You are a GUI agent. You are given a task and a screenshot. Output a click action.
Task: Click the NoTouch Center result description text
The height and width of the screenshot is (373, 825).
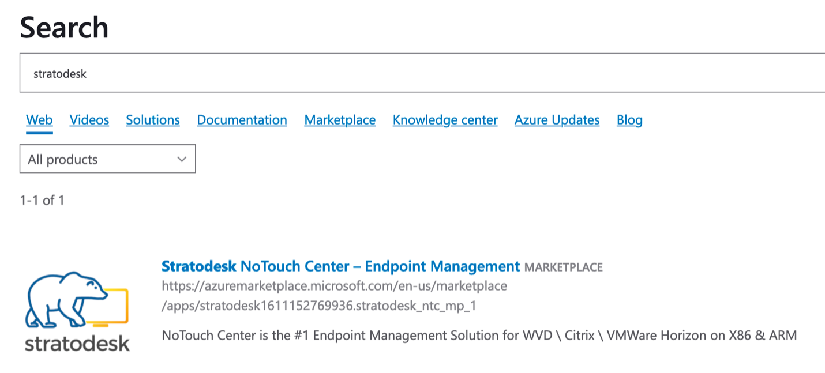(x=479, y=335)
